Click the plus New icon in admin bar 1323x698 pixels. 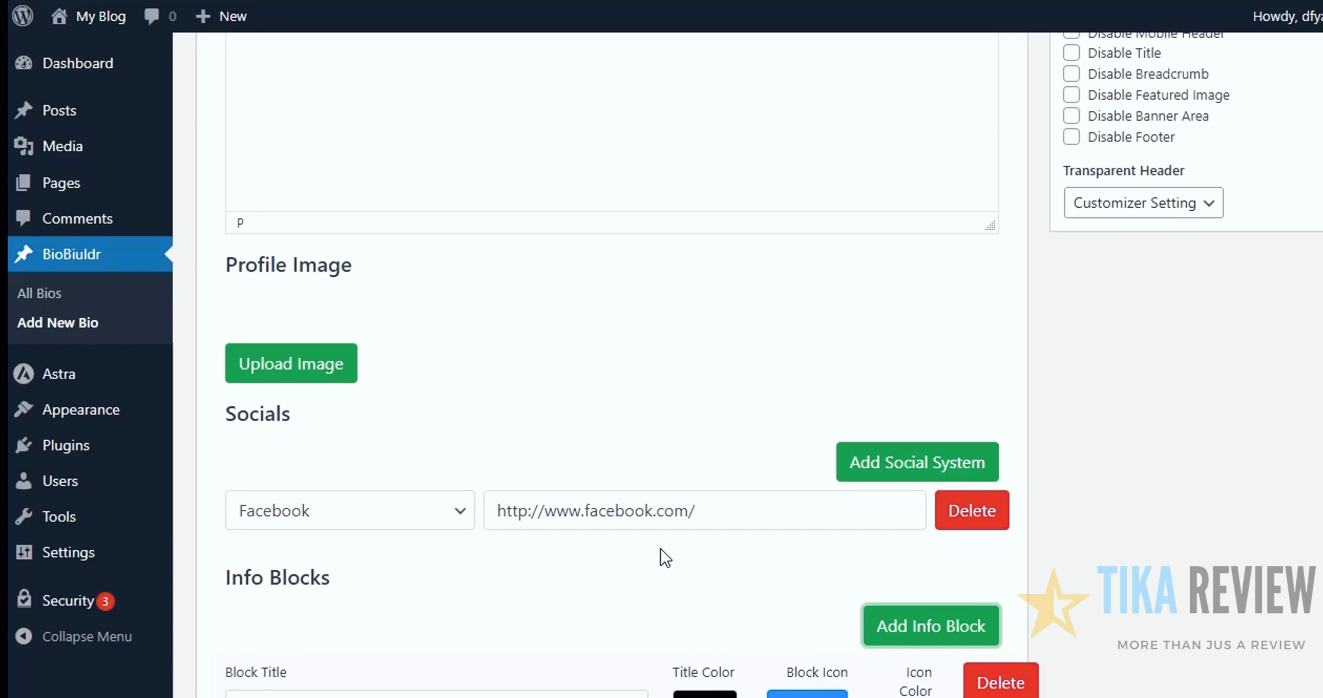[203, 16]
